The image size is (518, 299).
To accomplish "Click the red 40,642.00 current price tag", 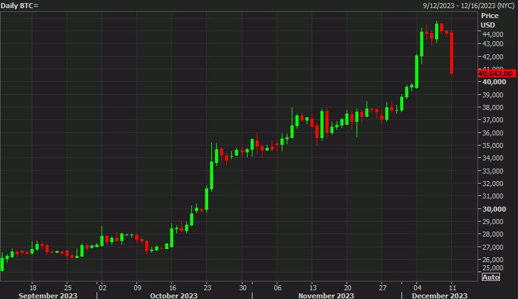I will tap(497, 74).
